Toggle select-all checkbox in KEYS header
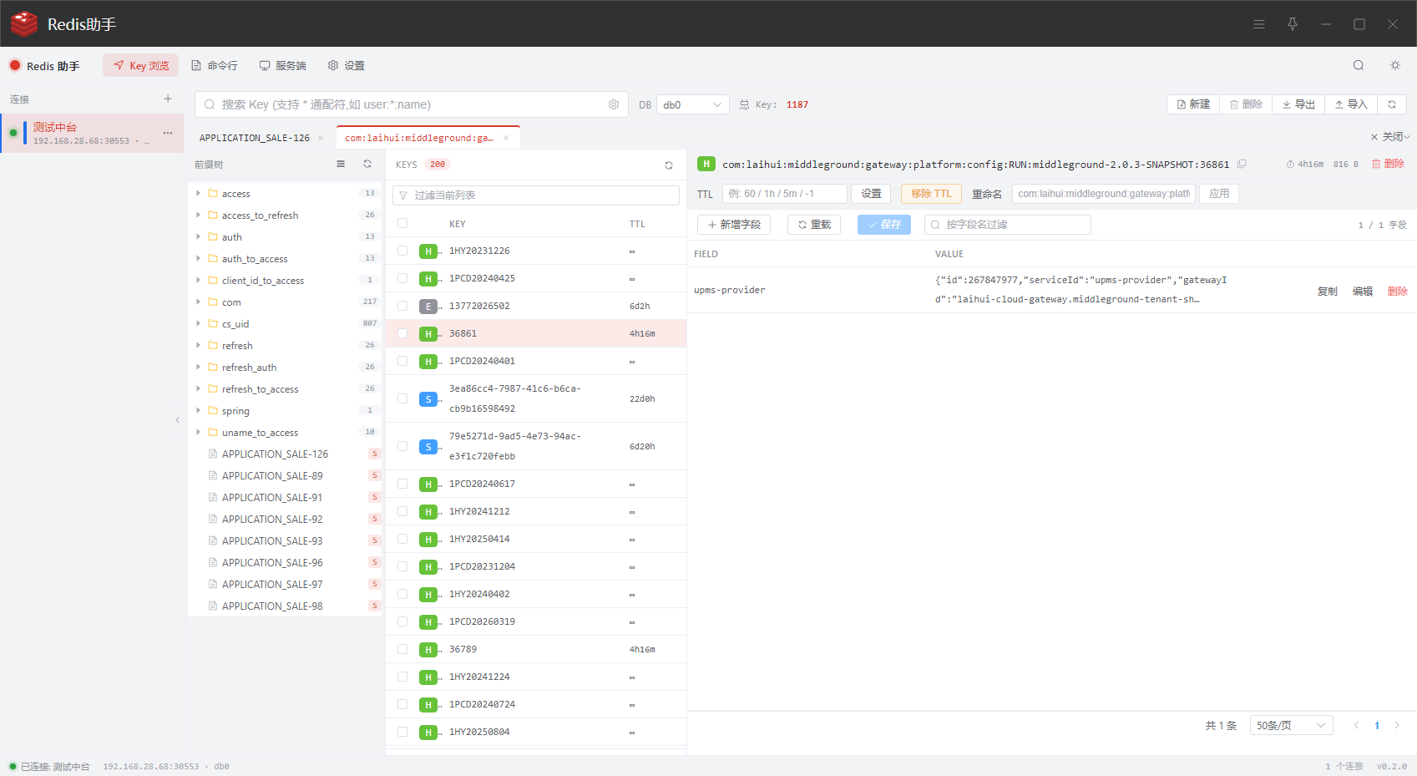 (x=402, y=223)
